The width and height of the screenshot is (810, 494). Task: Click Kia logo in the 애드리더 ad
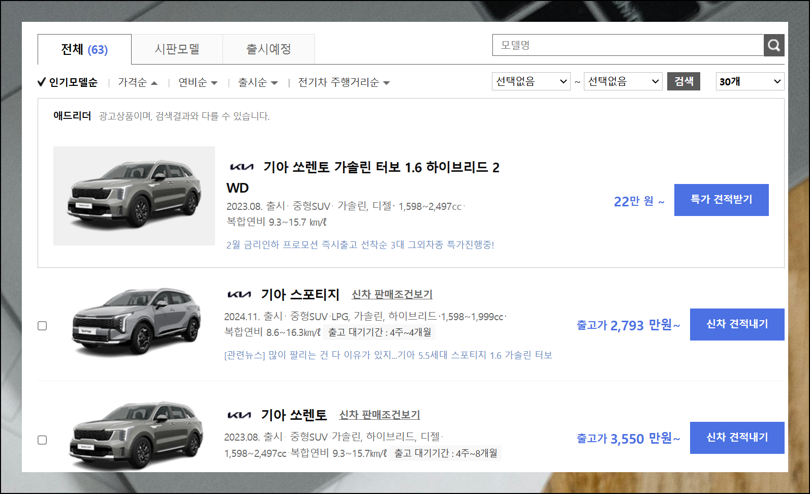[241, 167]
